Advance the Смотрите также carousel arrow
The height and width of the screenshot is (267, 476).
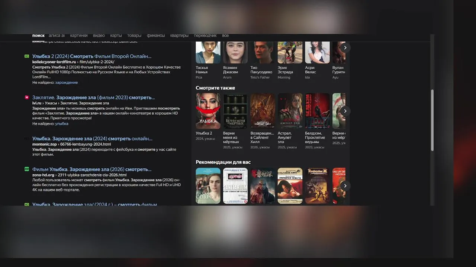[x=345, y=111]
